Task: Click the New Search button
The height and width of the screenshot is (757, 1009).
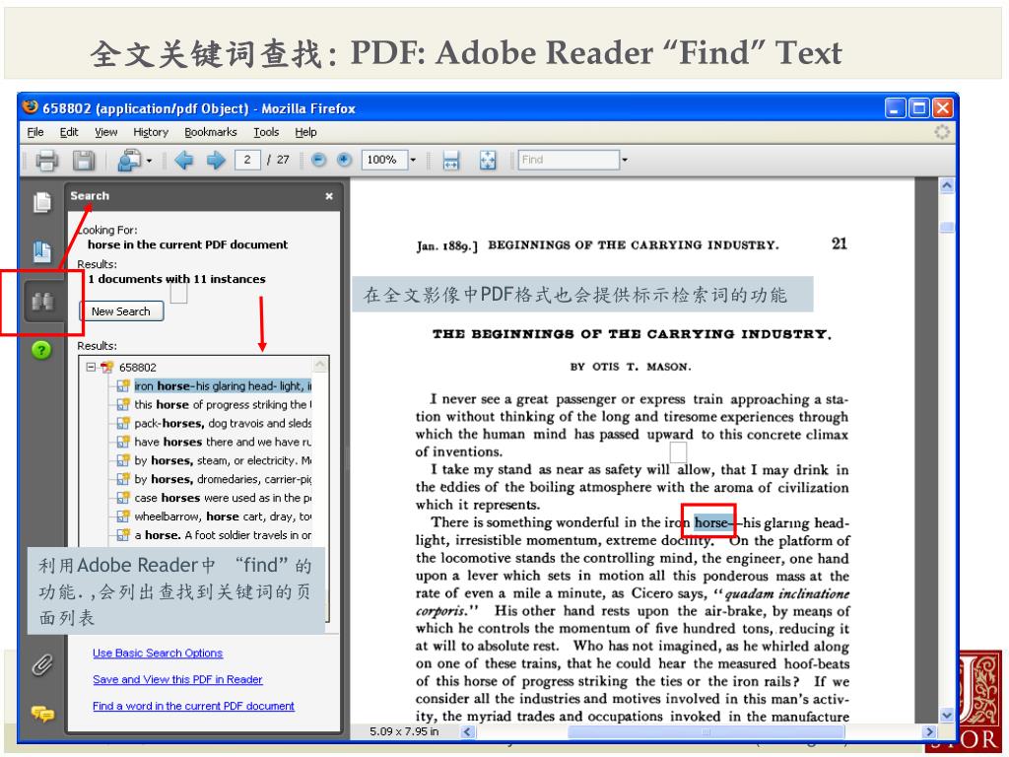Action: (x=121, y=311)
